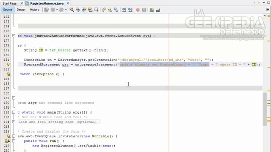The image size is (271, 152).
Task: Click the Find Selection magnifier icon
Action: [72, 10]
